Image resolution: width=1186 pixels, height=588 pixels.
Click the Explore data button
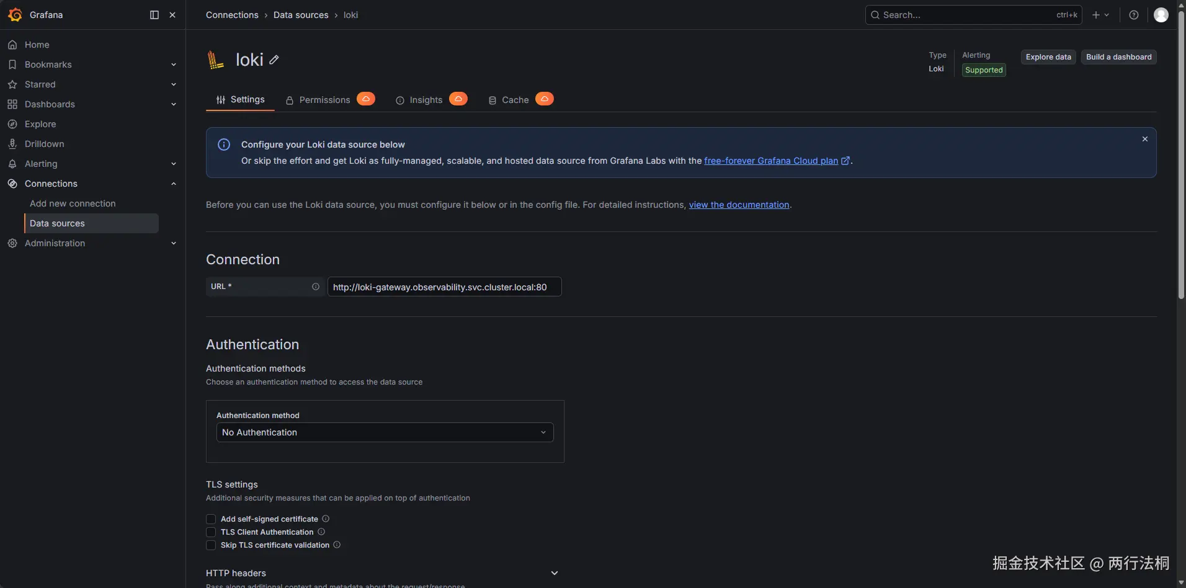coord(1048,57)
